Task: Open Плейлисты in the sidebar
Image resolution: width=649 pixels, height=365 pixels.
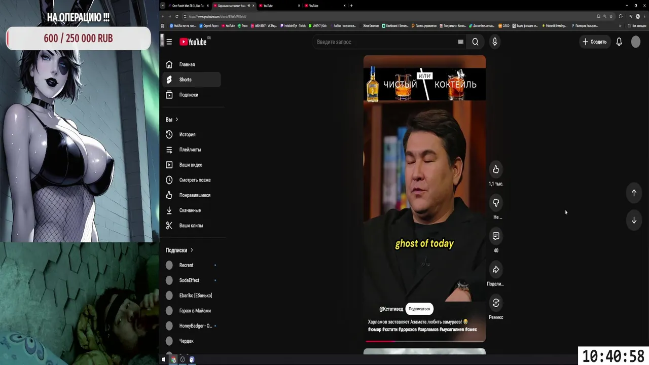Action: click(x=192, y=150)
